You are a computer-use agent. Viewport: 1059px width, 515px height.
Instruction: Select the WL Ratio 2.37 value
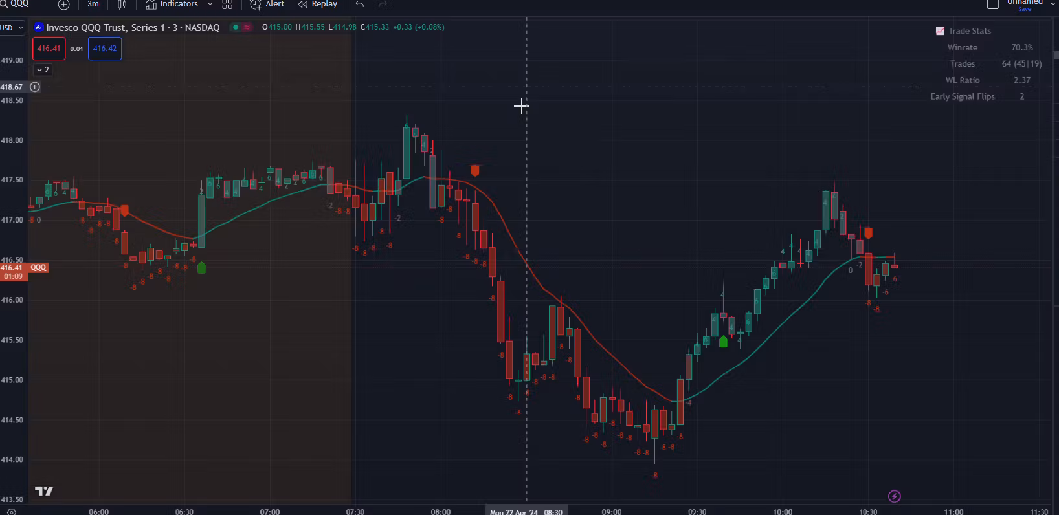[1022, 80]
